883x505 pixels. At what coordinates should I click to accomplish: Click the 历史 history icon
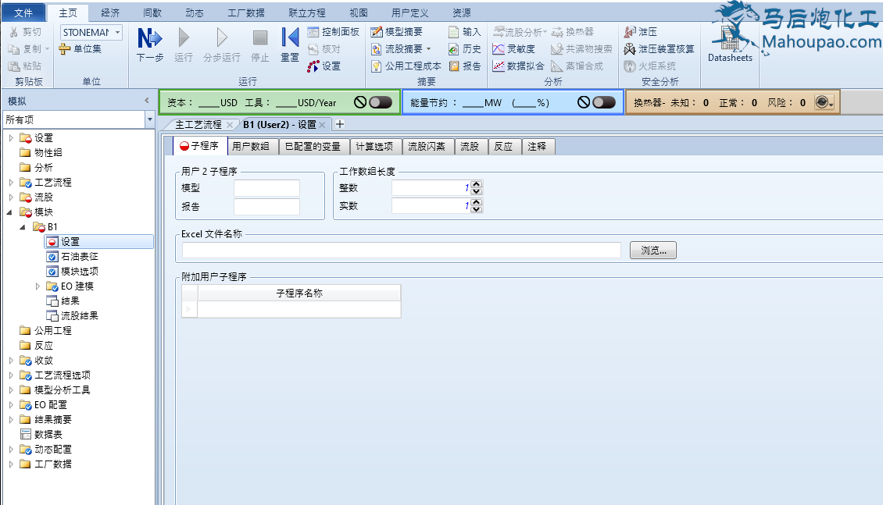(465, 49)
